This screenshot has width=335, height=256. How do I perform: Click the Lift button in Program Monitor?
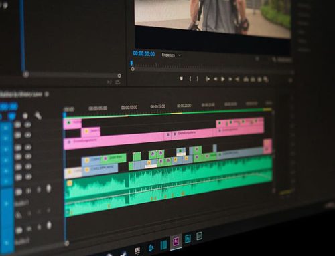tap(246, 79)
